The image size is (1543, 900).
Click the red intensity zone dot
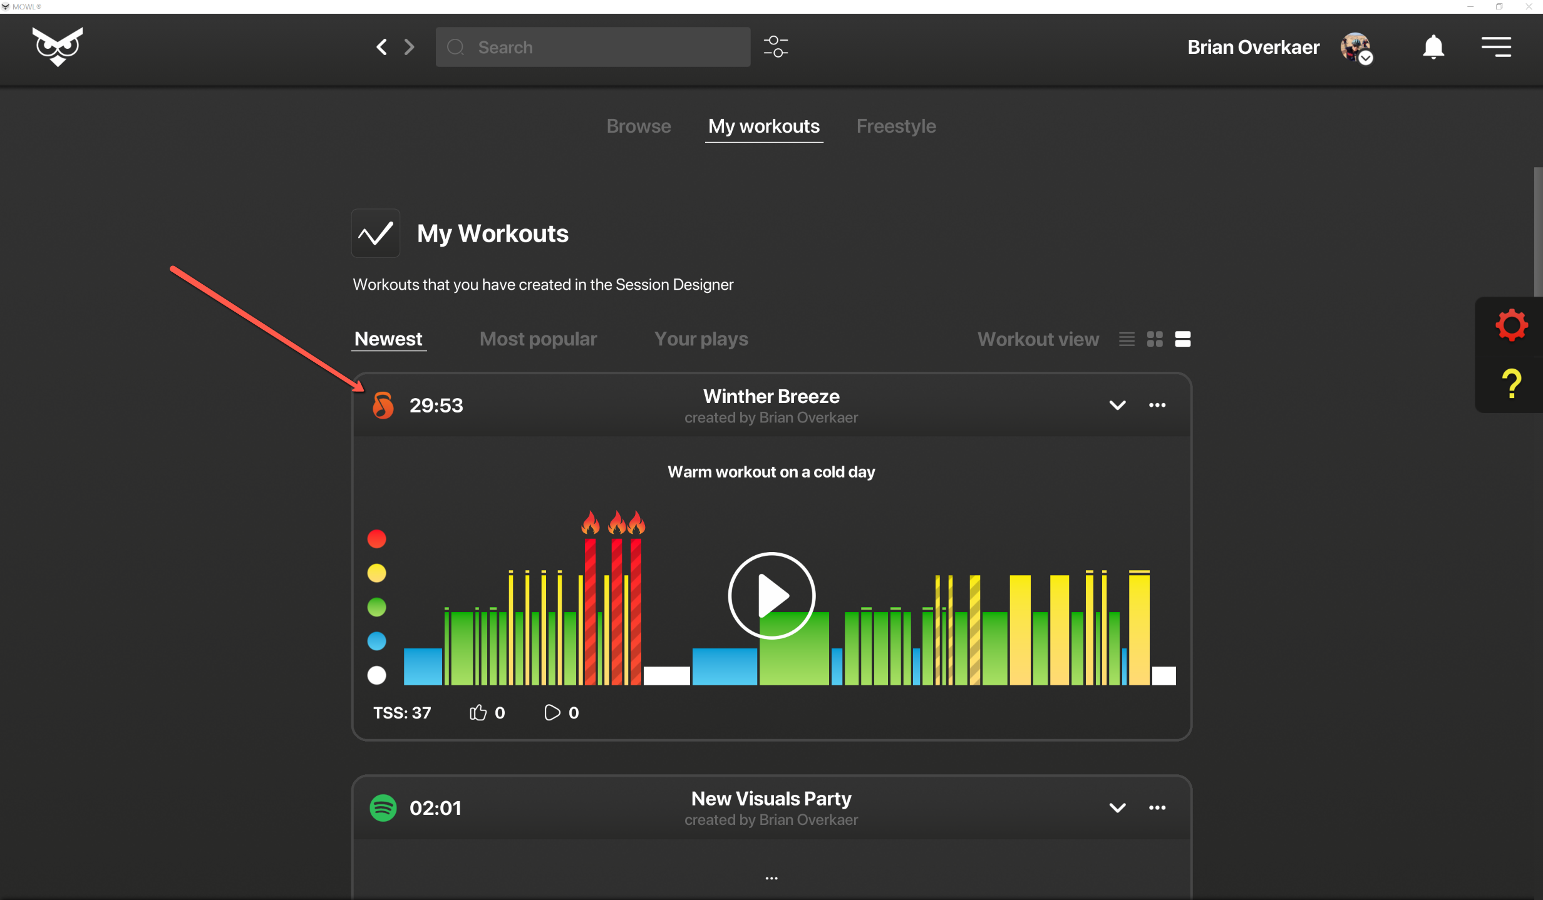[x=376, y=539]
